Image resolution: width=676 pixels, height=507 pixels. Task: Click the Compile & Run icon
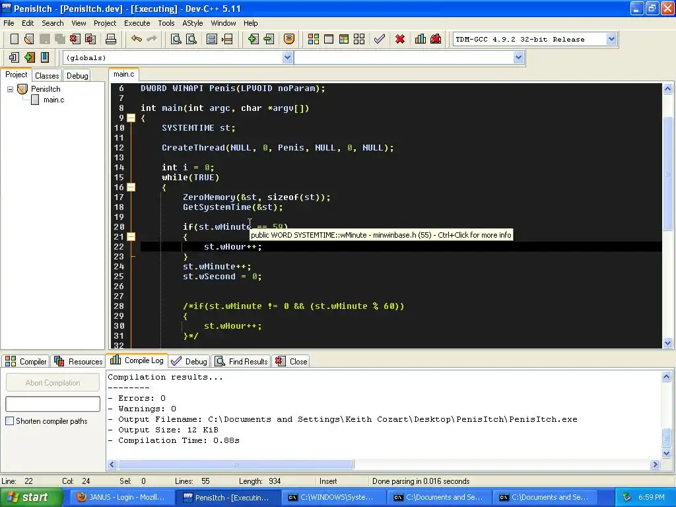[x=343, y=39]
